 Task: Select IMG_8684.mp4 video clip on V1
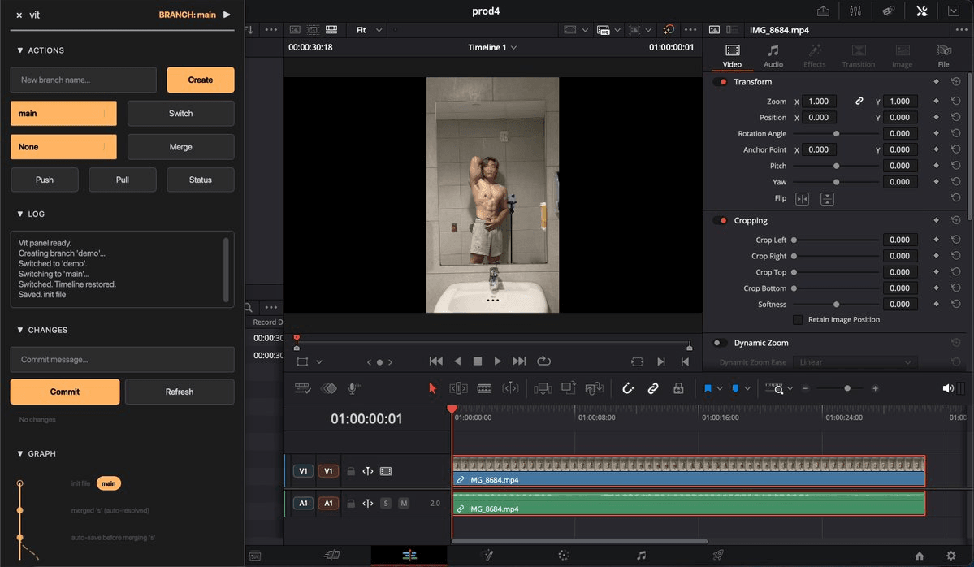[689, 471]
